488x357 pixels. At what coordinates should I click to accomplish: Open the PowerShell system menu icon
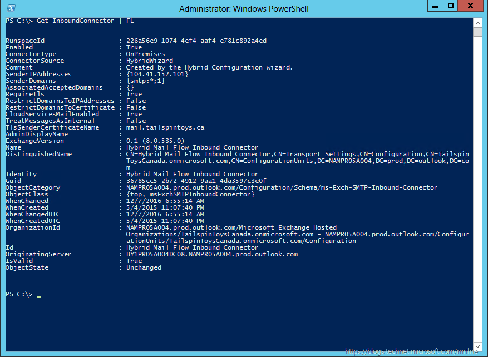(10, 8)
